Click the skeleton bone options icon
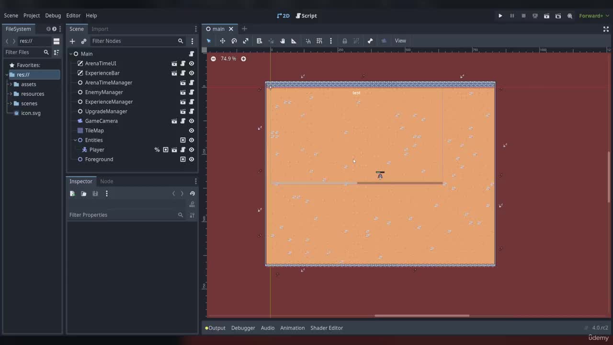Screen dimensions: 613x345 tap(370, 41)
